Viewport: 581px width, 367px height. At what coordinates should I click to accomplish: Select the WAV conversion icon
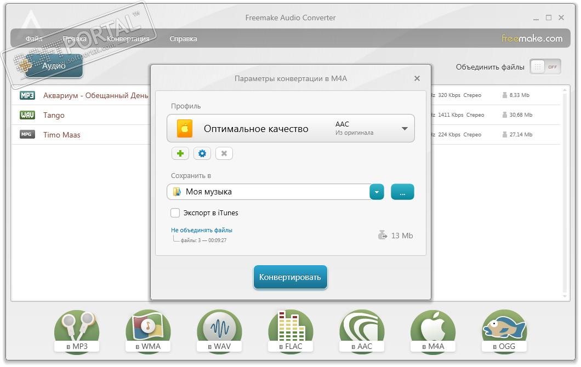point(219,331)
